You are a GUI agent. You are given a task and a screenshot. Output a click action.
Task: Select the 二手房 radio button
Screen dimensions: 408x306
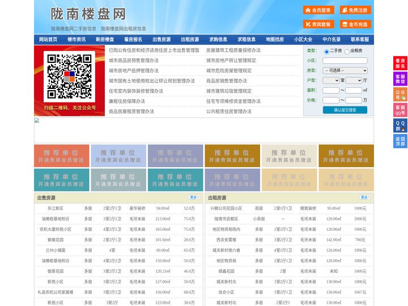pyautogui.click(x=326, y=52)
